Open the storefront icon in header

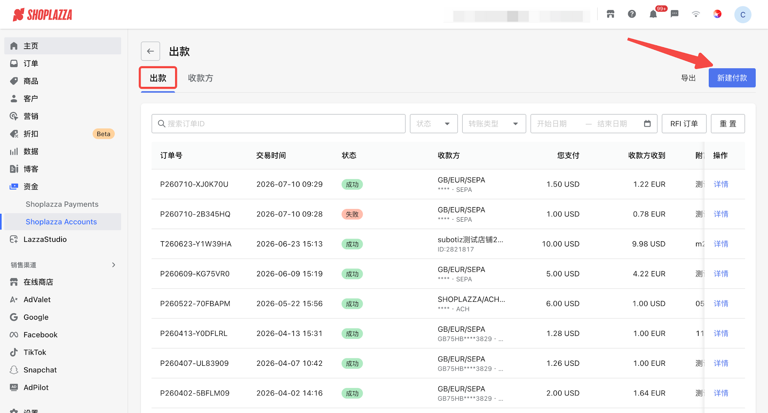tap(610, 14)
